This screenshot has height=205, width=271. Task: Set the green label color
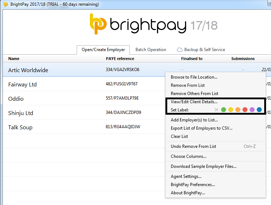click(224, 110)
